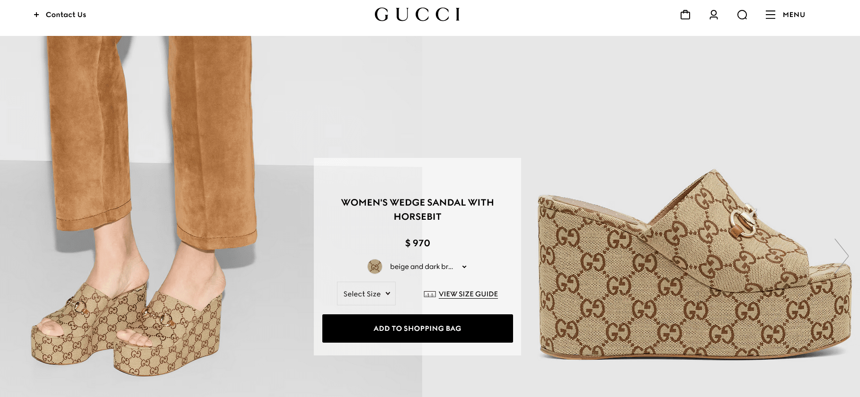
Task: Go to next image with right arrow
Action: [x=842, y=256]
